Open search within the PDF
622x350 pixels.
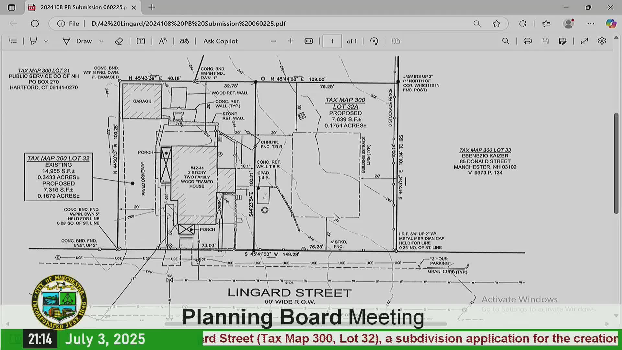(506, 41)
